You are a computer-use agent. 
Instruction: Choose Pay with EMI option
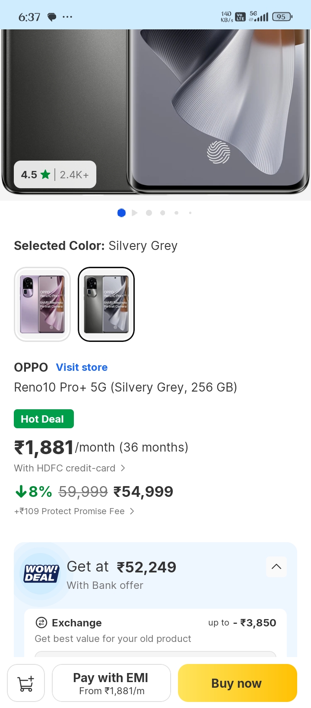point(111,683)
